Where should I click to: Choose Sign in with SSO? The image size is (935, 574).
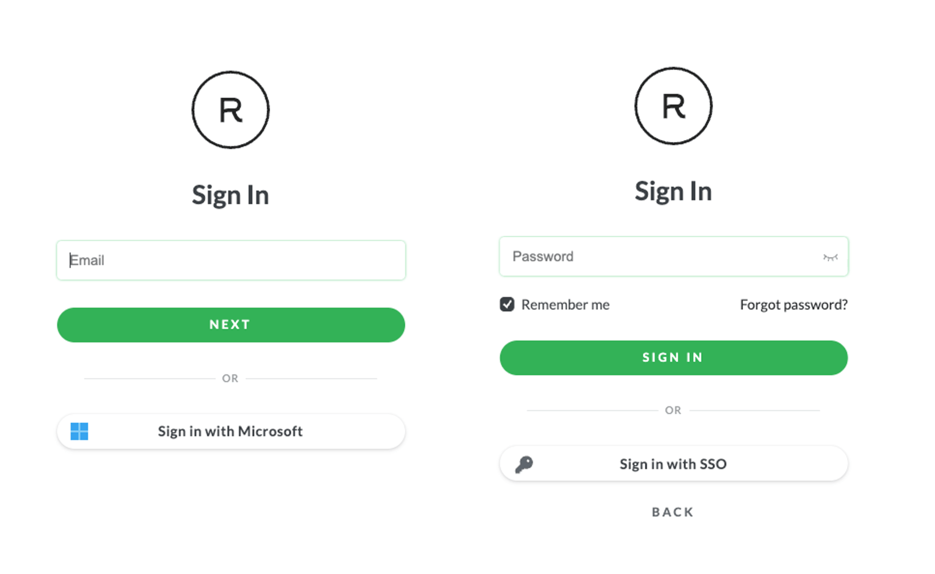coord(673,464)
